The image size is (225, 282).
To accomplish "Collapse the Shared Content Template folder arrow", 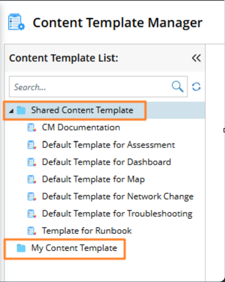I will click(x=11, y=111).
